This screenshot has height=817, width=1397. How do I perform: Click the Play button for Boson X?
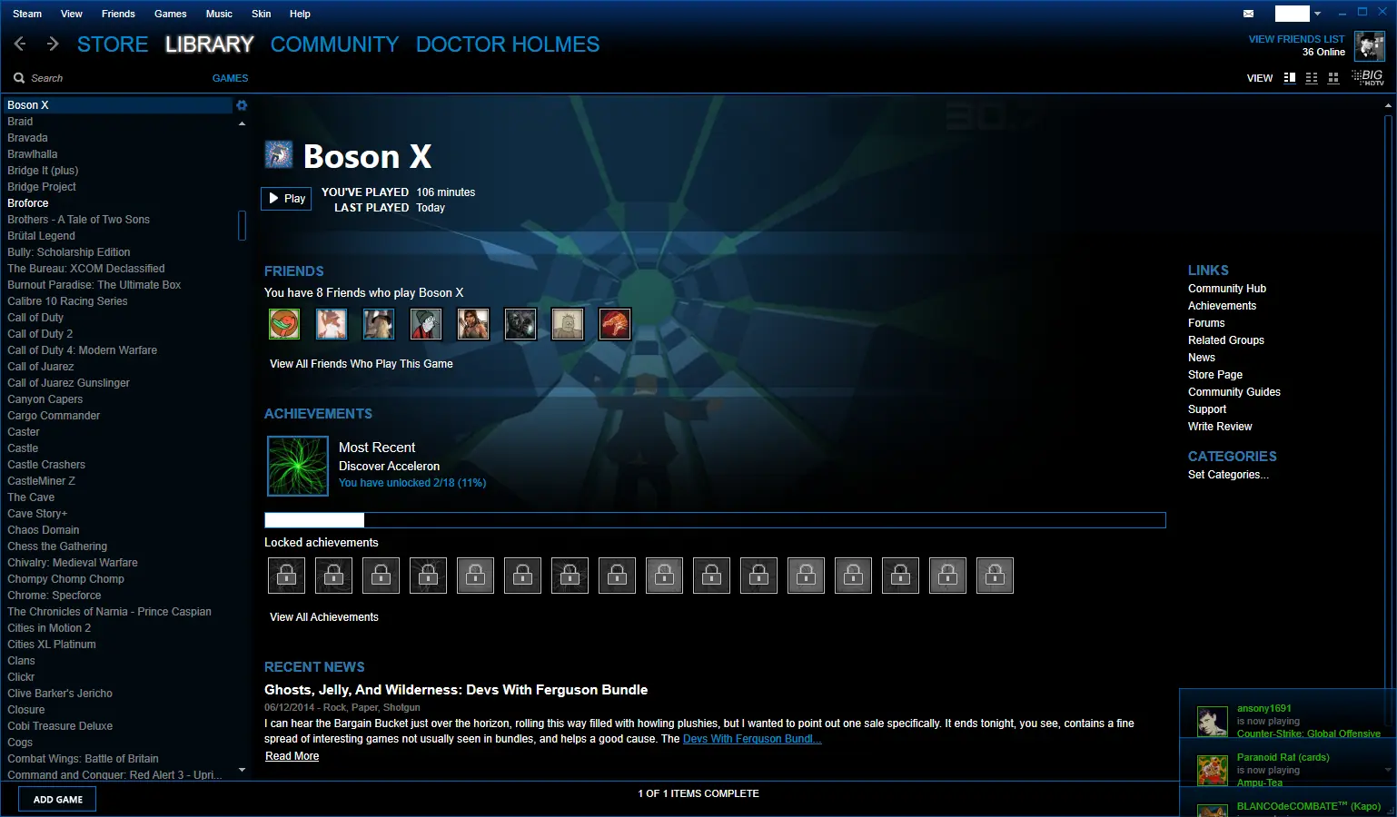(x=286, y=199)
